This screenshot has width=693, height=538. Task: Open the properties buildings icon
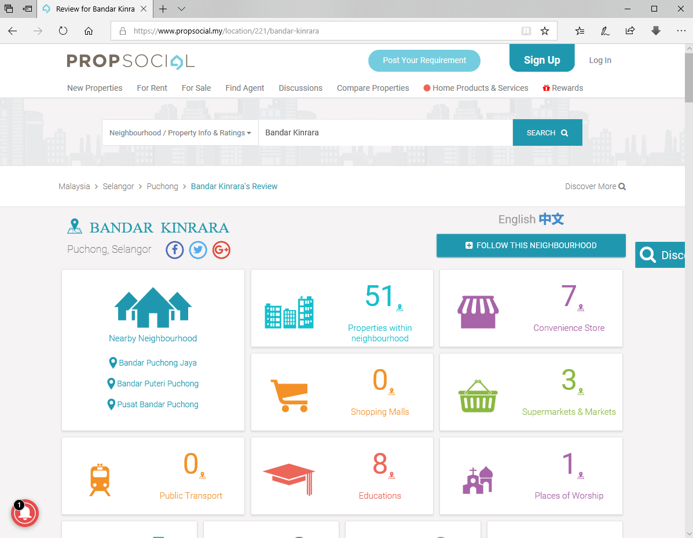coord(289,312)
